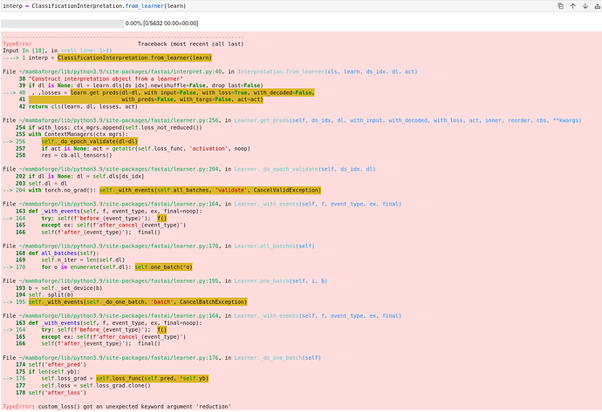Open the Learner._do_one_batch traceback link

[270, 355]
